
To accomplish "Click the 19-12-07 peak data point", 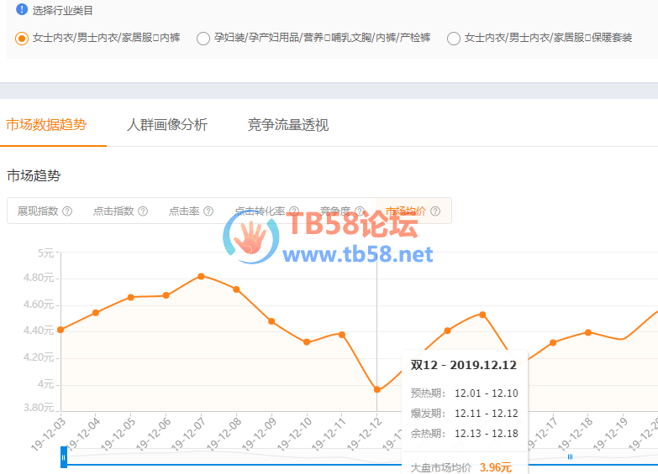I will [x=201, y=276].
